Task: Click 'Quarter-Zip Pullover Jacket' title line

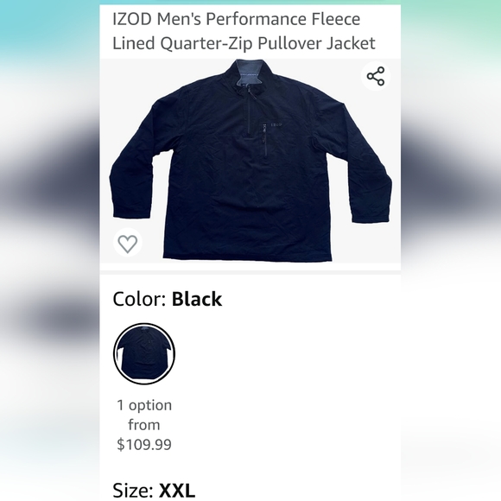Action: pyautogui.click(x=244, y=43)
